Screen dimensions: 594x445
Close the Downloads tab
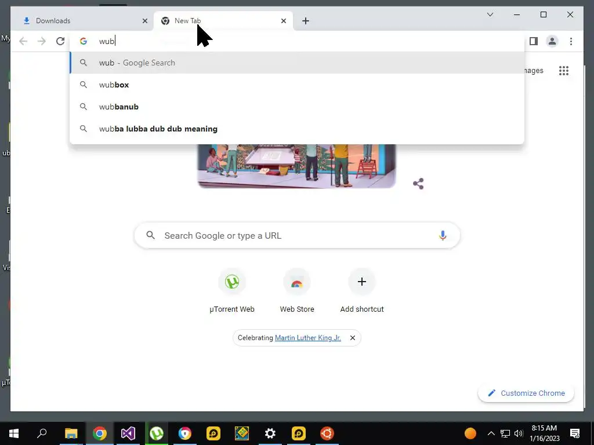[x=144, y=21]
